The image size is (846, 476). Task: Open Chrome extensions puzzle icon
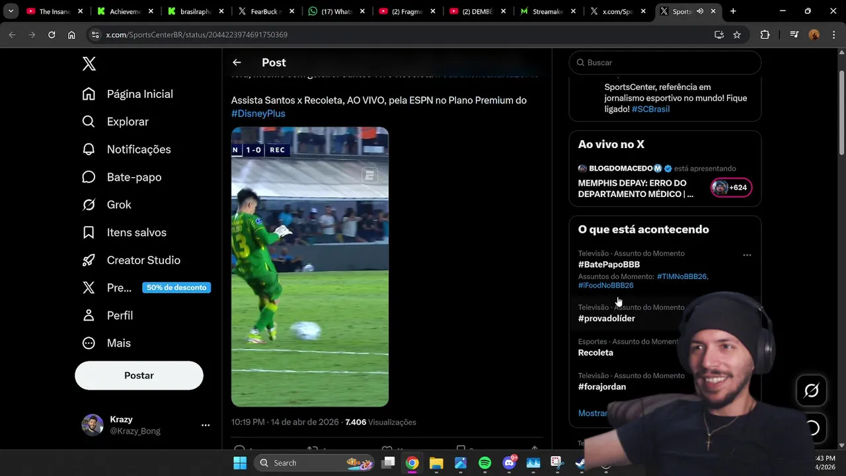click(765, 34)
